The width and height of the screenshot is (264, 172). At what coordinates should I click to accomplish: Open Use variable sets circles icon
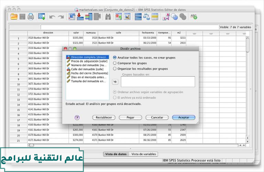pyautogui.click(x=174, y=17)
